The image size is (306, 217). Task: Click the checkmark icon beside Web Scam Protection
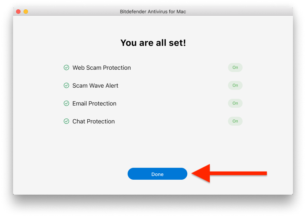[x=66, y=67]
